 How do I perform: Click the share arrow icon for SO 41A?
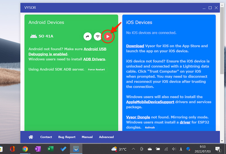tap(88, 36)
